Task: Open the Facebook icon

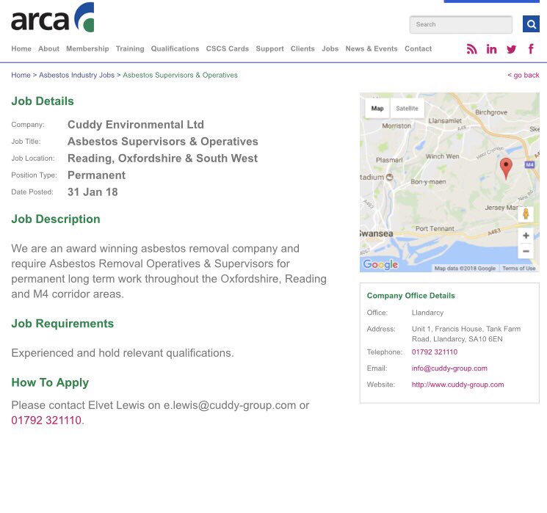Action: point(531,49)
